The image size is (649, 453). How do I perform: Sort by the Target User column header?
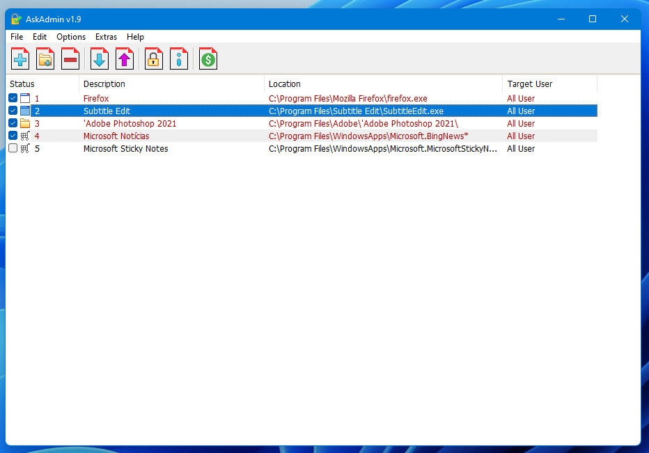pyautogui.click(x=550, y=84)
